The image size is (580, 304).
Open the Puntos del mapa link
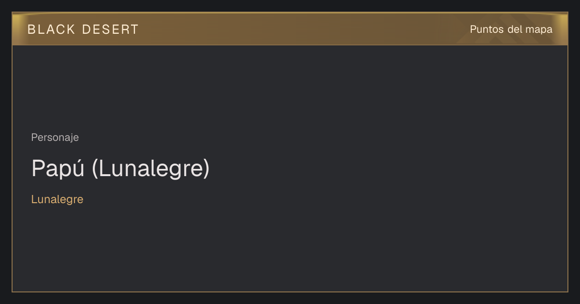click(511, 29)
